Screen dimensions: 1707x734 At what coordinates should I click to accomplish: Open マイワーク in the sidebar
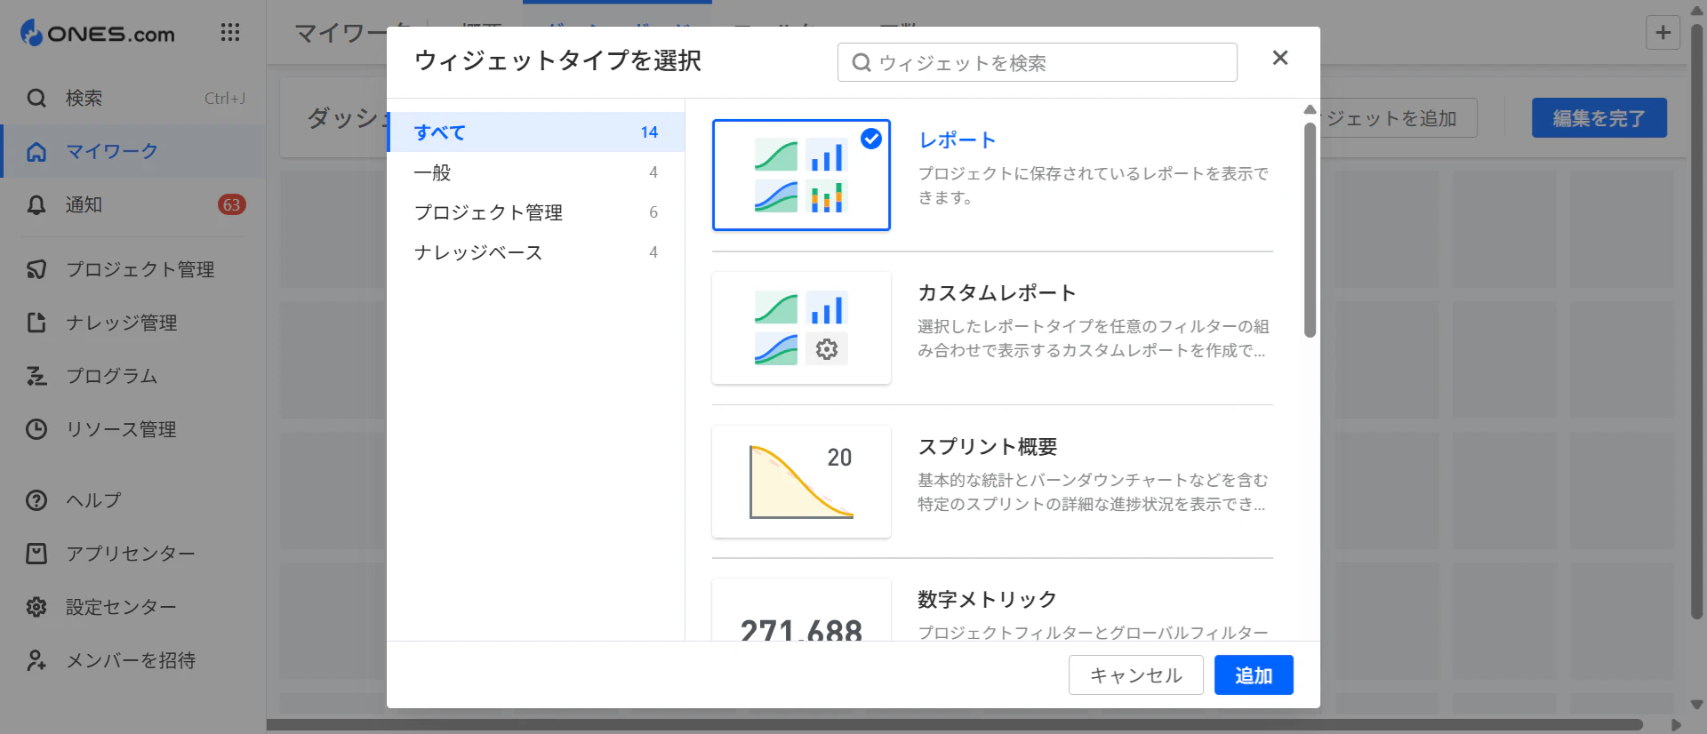(133, 152)
